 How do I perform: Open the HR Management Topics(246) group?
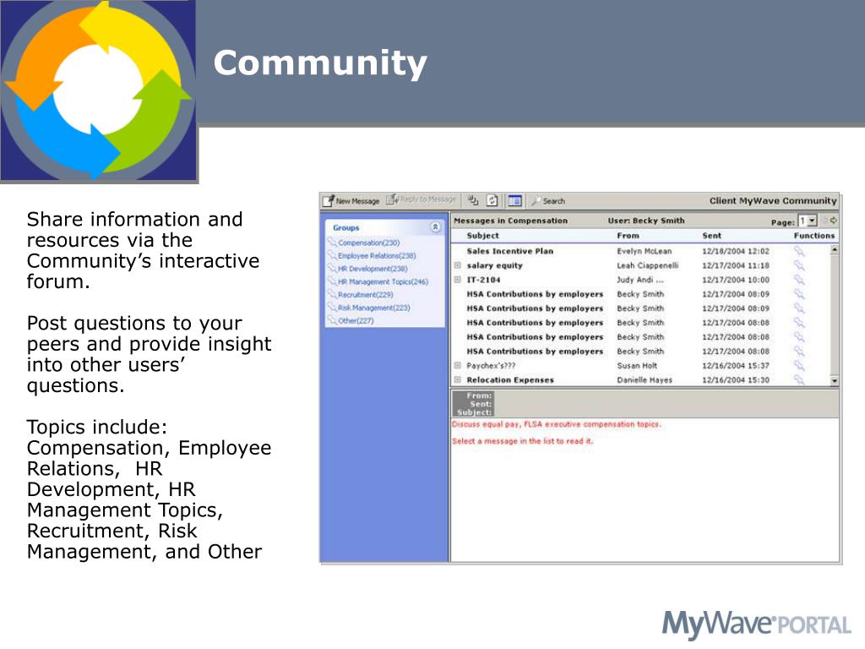pos(383,282)
